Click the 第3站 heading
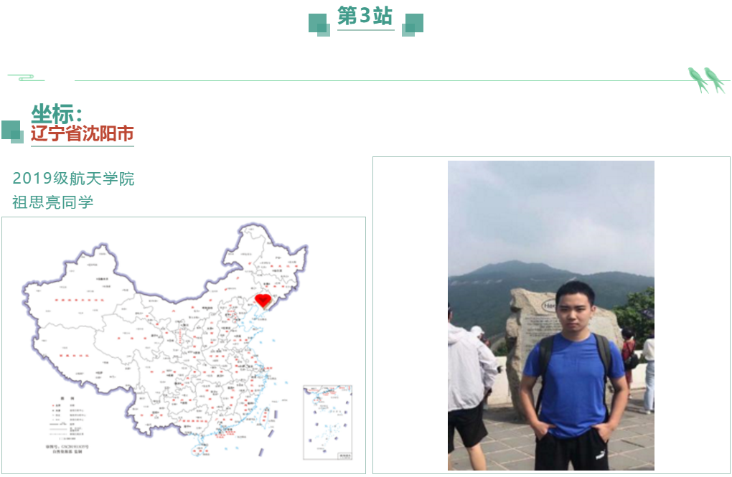 [x=365, y=16]
